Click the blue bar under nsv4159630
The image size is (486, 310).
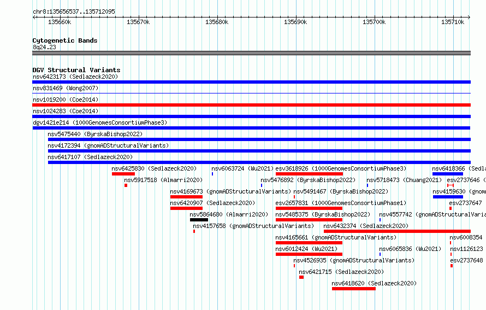[448, 197]
